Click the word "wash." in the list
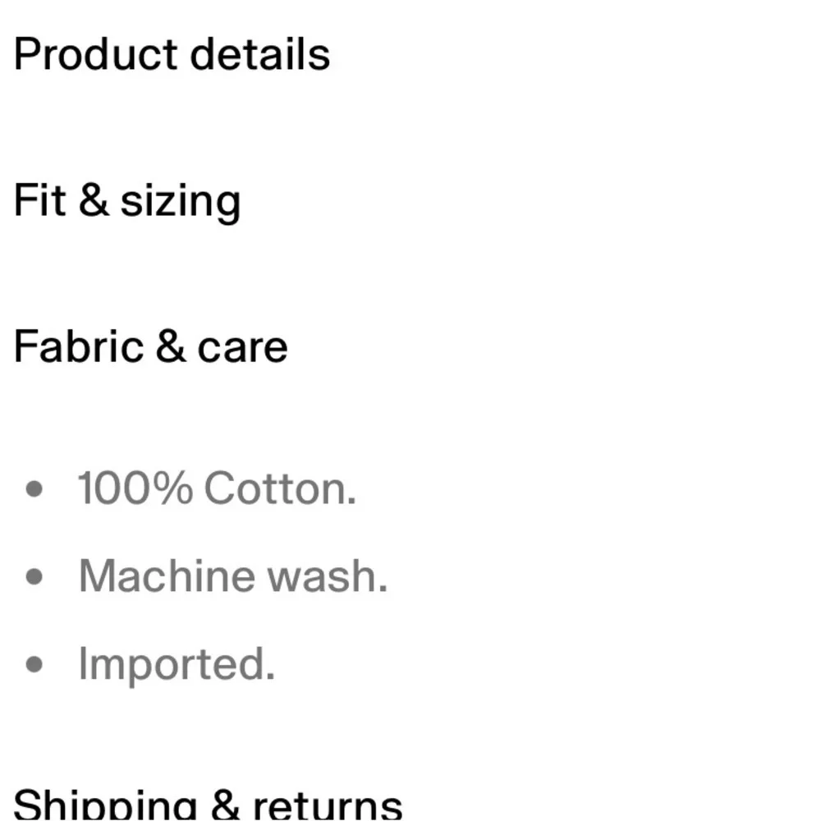Viewport: 821px width, 821px height. coord(328,576)
